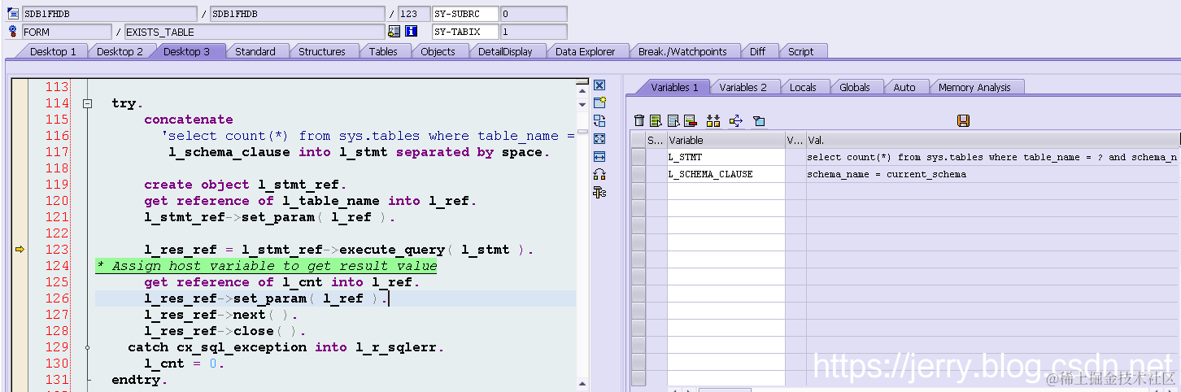The image size is (1181, 392).
Task: Switch to Desktop 1 tab
Action: (x=53, y=51)
